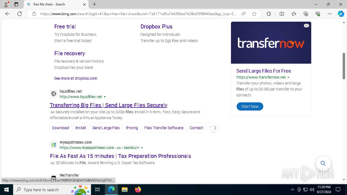This screenshot has height=195, width=347.
Task: Open File As Fast As 15 minutes result
Action: [120, 156]
